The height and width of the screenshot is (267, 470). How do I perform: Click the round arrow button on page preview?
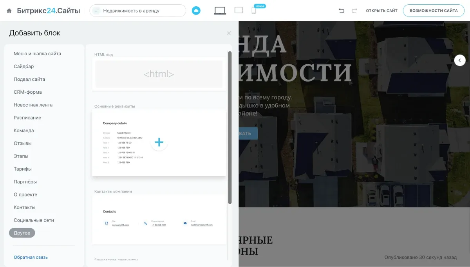[460, 60]
